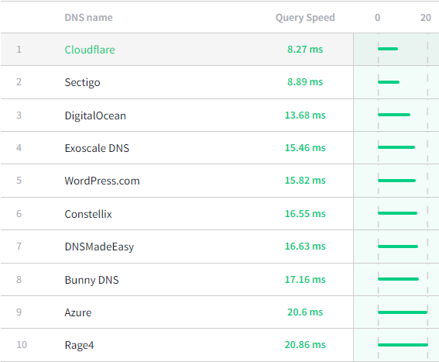Click the 15.82 ms speed value
This screenshot has height=362, width=439.
coord(305,181)
